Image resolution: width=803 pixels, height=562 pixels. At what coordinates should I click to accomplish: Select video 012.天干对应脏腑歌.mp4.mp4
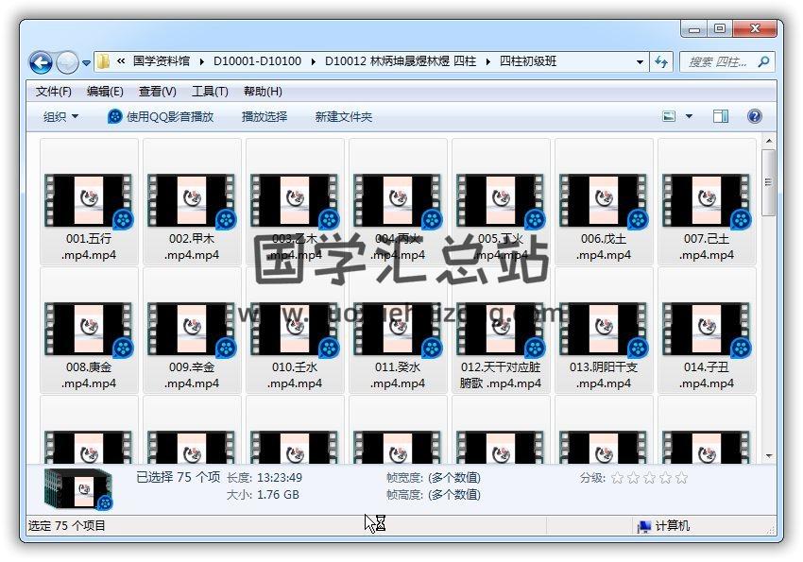coord(501,331)
